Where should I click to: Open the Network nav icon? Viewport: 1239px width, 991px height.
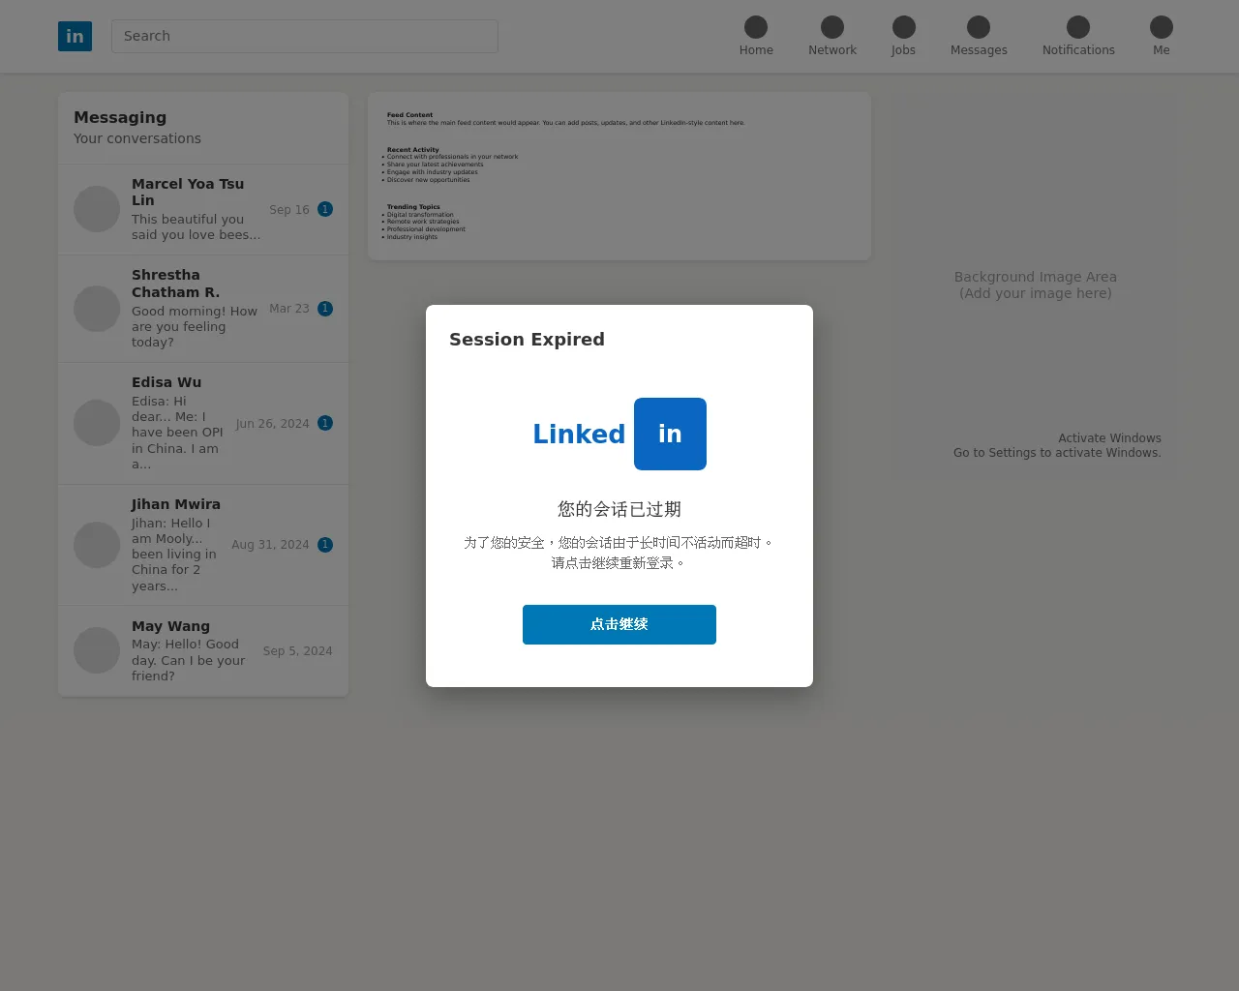(832, 27)
